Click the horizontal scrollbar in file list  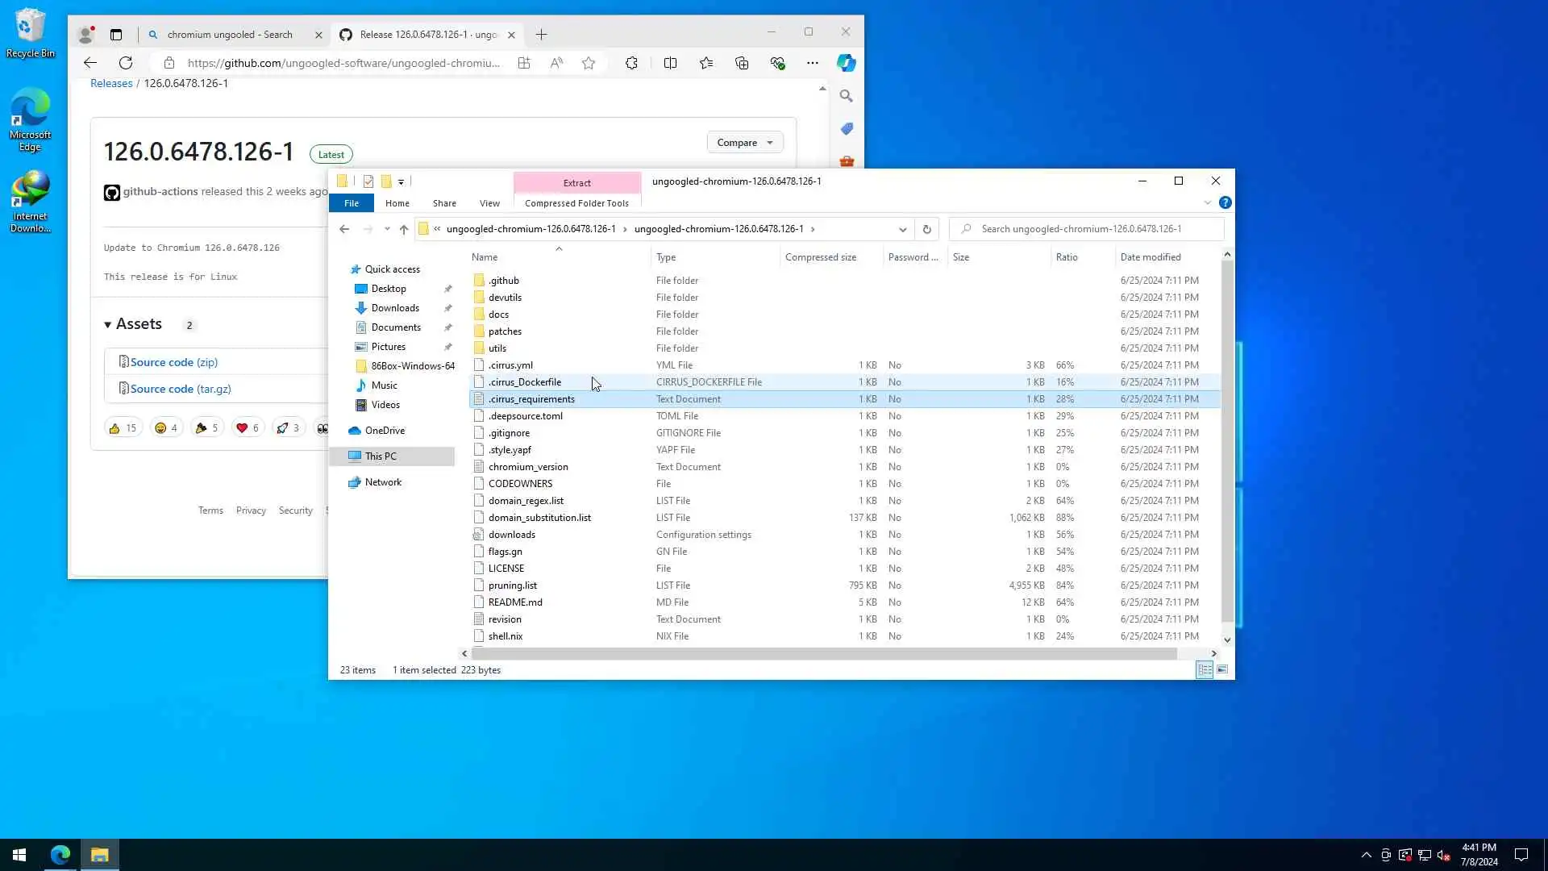(x=822, y=653)
